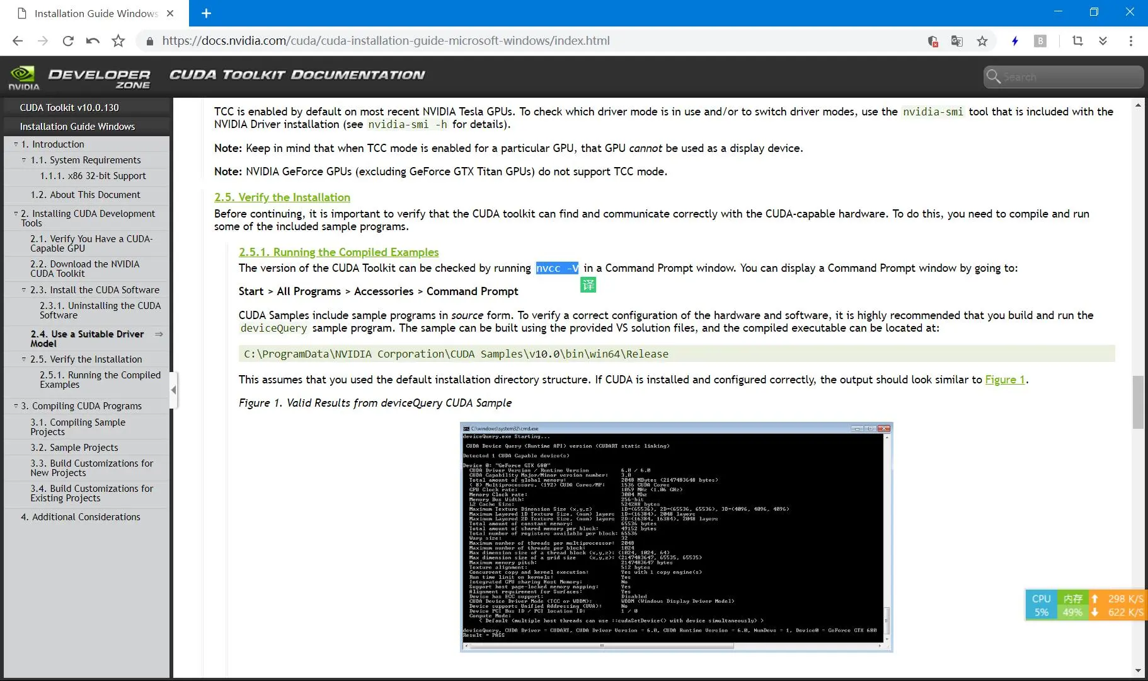Open 3.1. Compiling Sample Projects
This screenshot has width=1148, height=681.
pyautogui.click(x=77, y=427)
